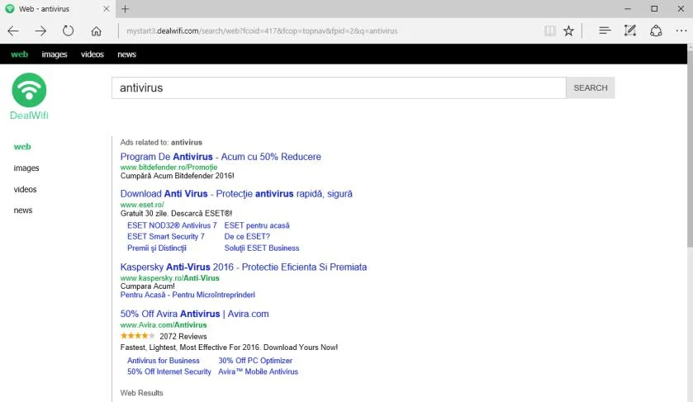Choose news in the left sidebar

(23, 210)
